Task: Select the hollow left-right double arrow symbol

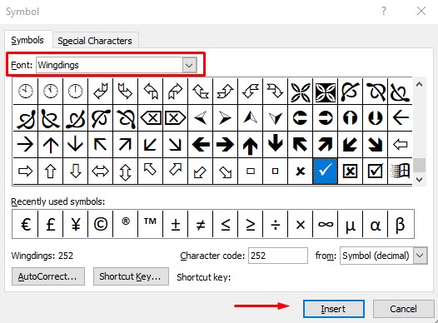Action: (100, 171)
